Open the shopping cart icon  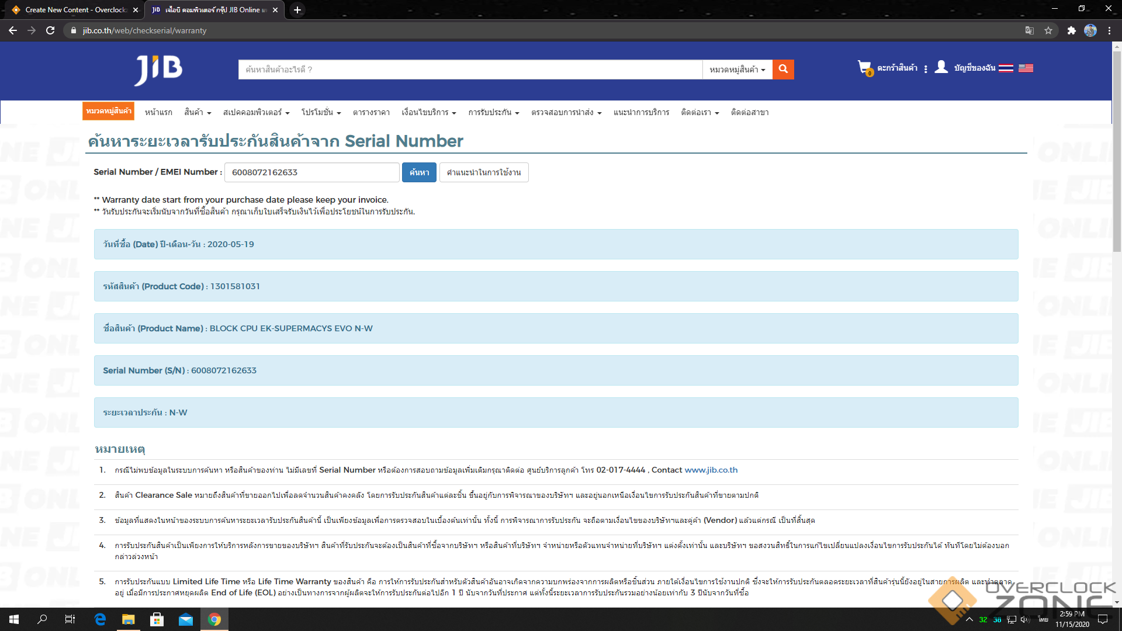tap(864, 68)
